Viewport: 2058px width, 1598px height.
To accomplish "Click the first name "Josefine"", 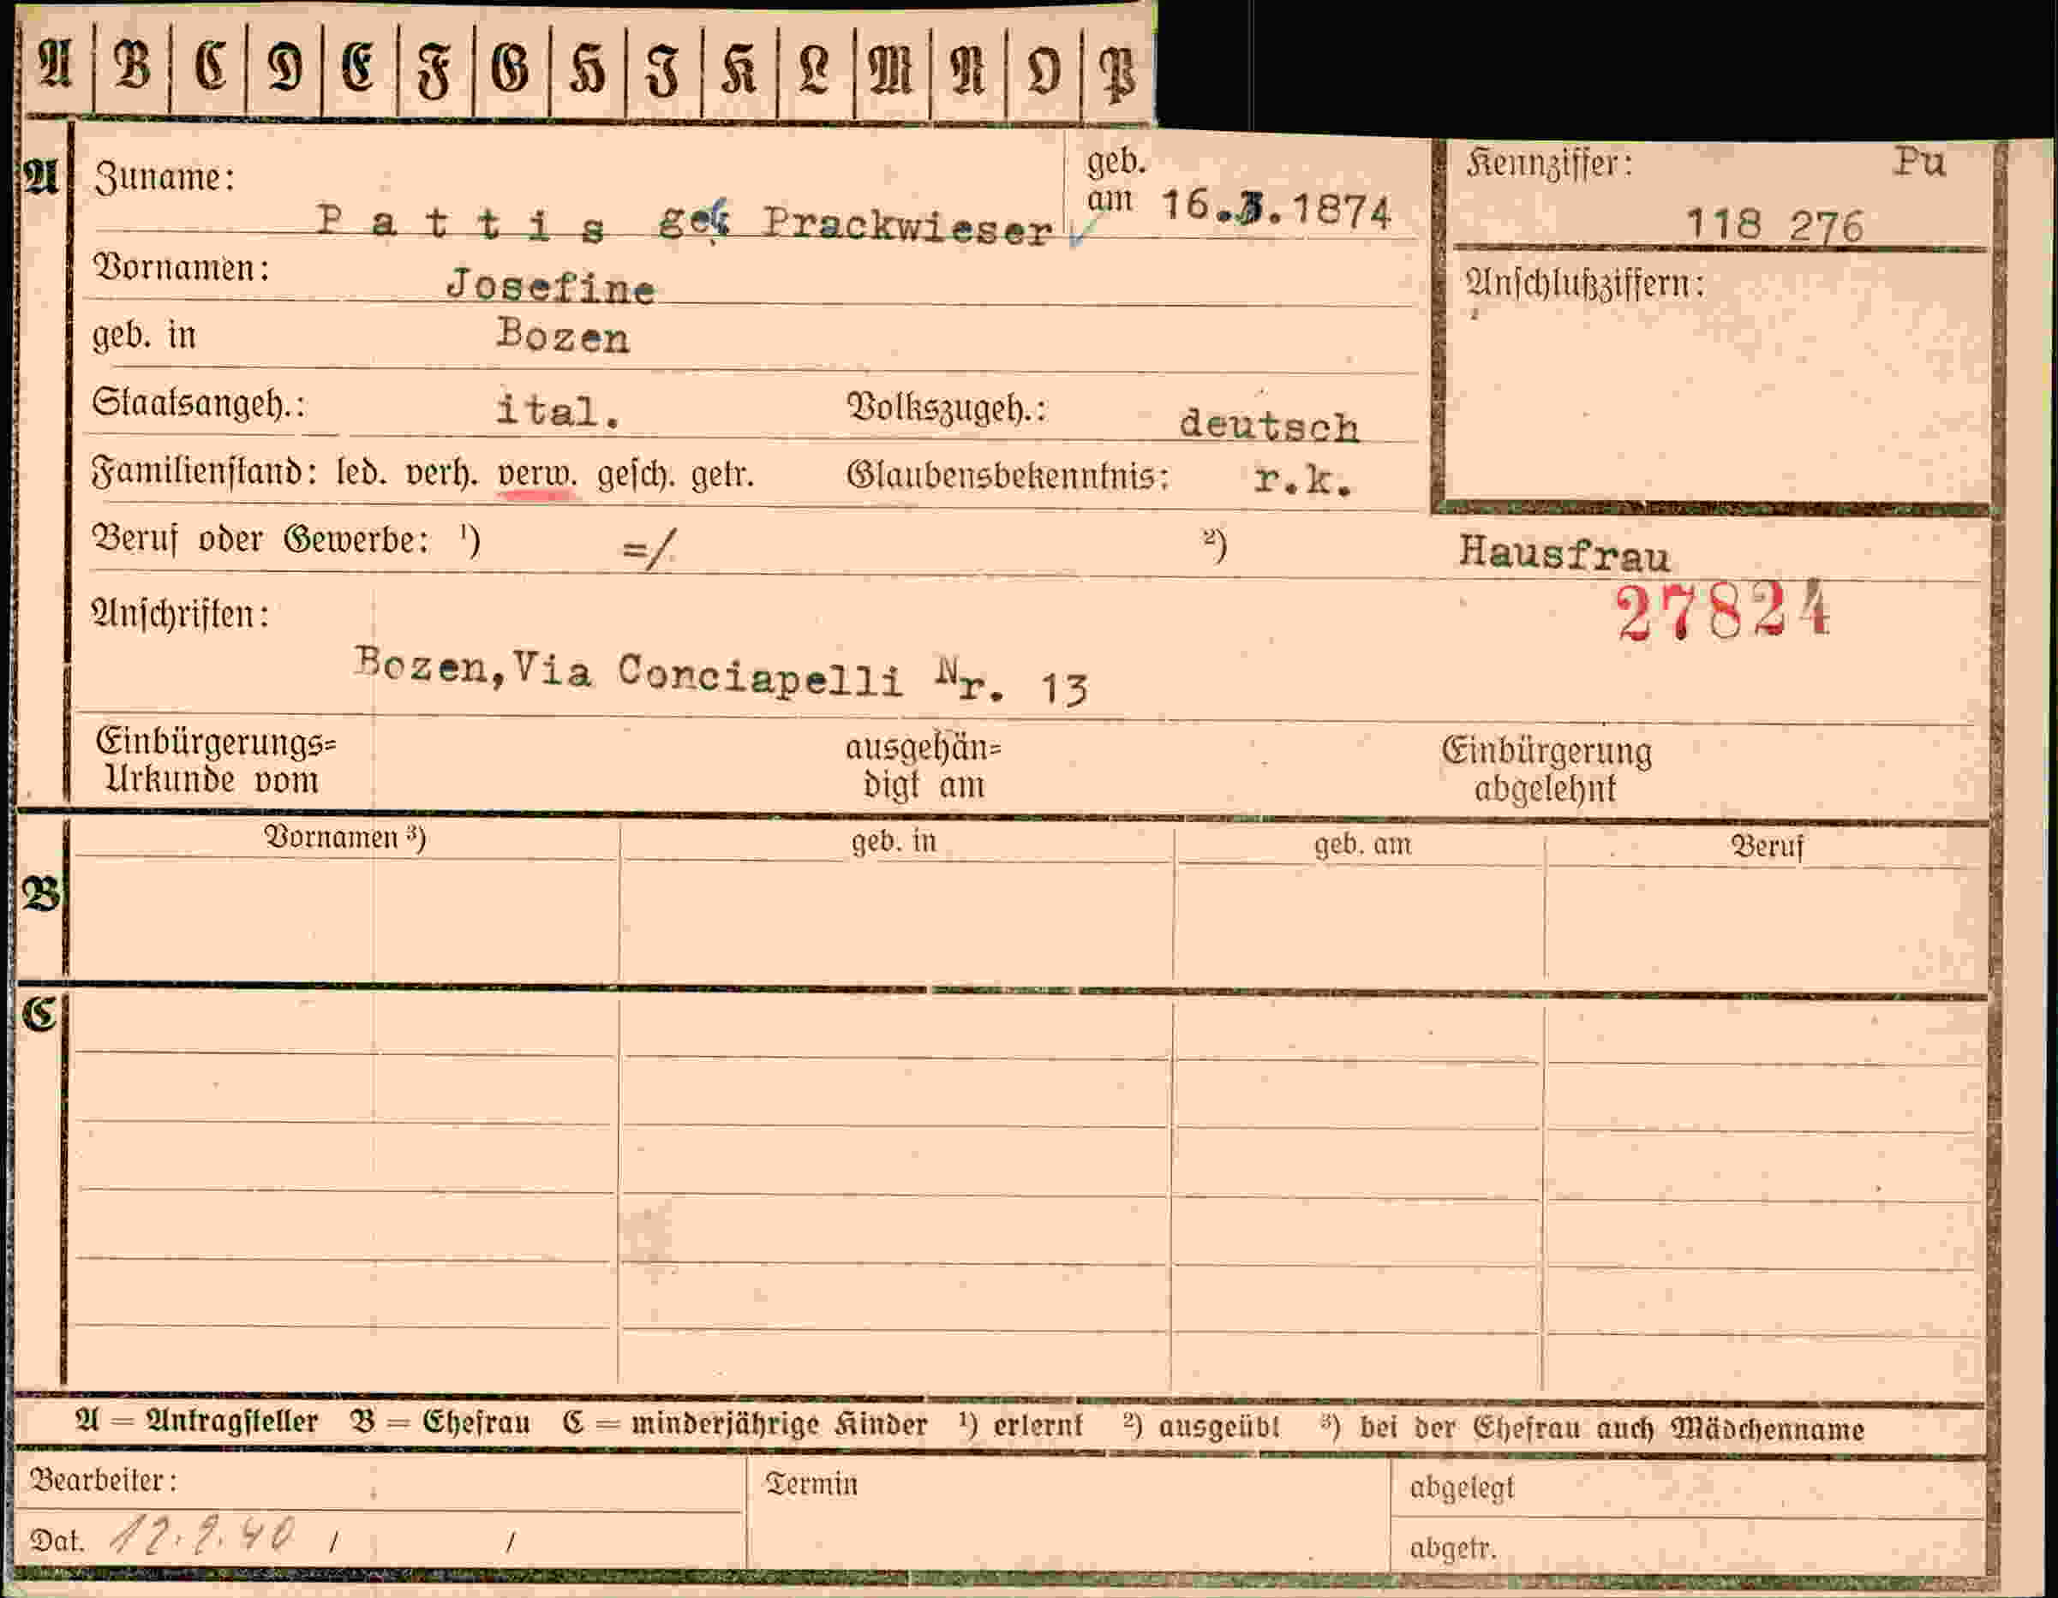I will 550,285.
